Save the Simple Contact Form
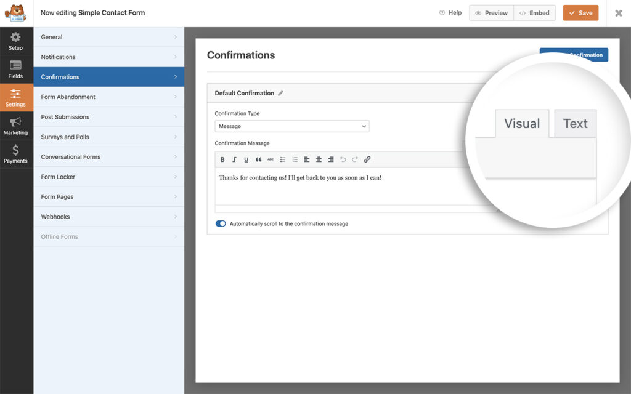 580,12
